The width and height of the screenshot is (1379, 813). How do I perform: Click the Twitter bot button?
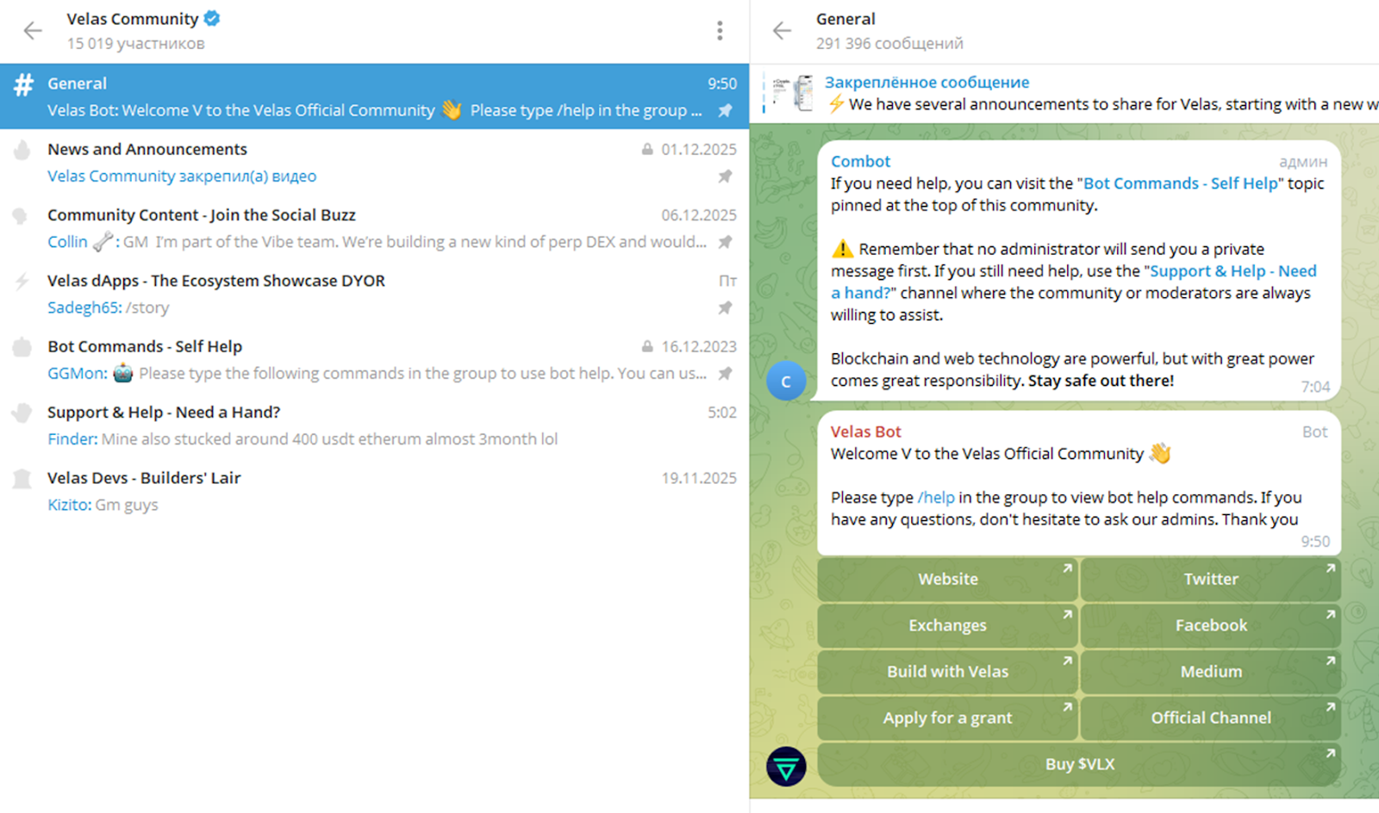pyautogui.click(x=1211, y=580)
